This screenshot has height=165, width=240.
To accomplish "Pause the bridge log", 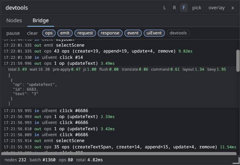I will 13,33.
